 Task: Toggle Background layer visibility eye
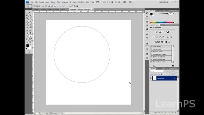(151, 78)
